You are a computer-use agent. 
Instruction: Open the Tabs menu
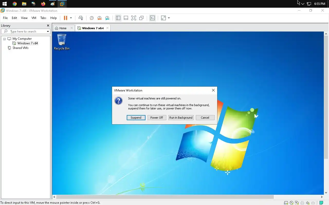click(43, 18)
